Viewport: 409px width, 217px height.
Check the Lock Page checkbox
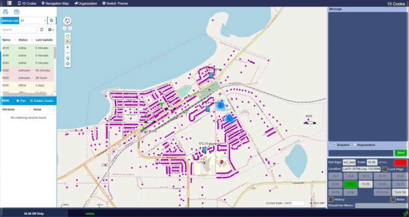[385, 169]
